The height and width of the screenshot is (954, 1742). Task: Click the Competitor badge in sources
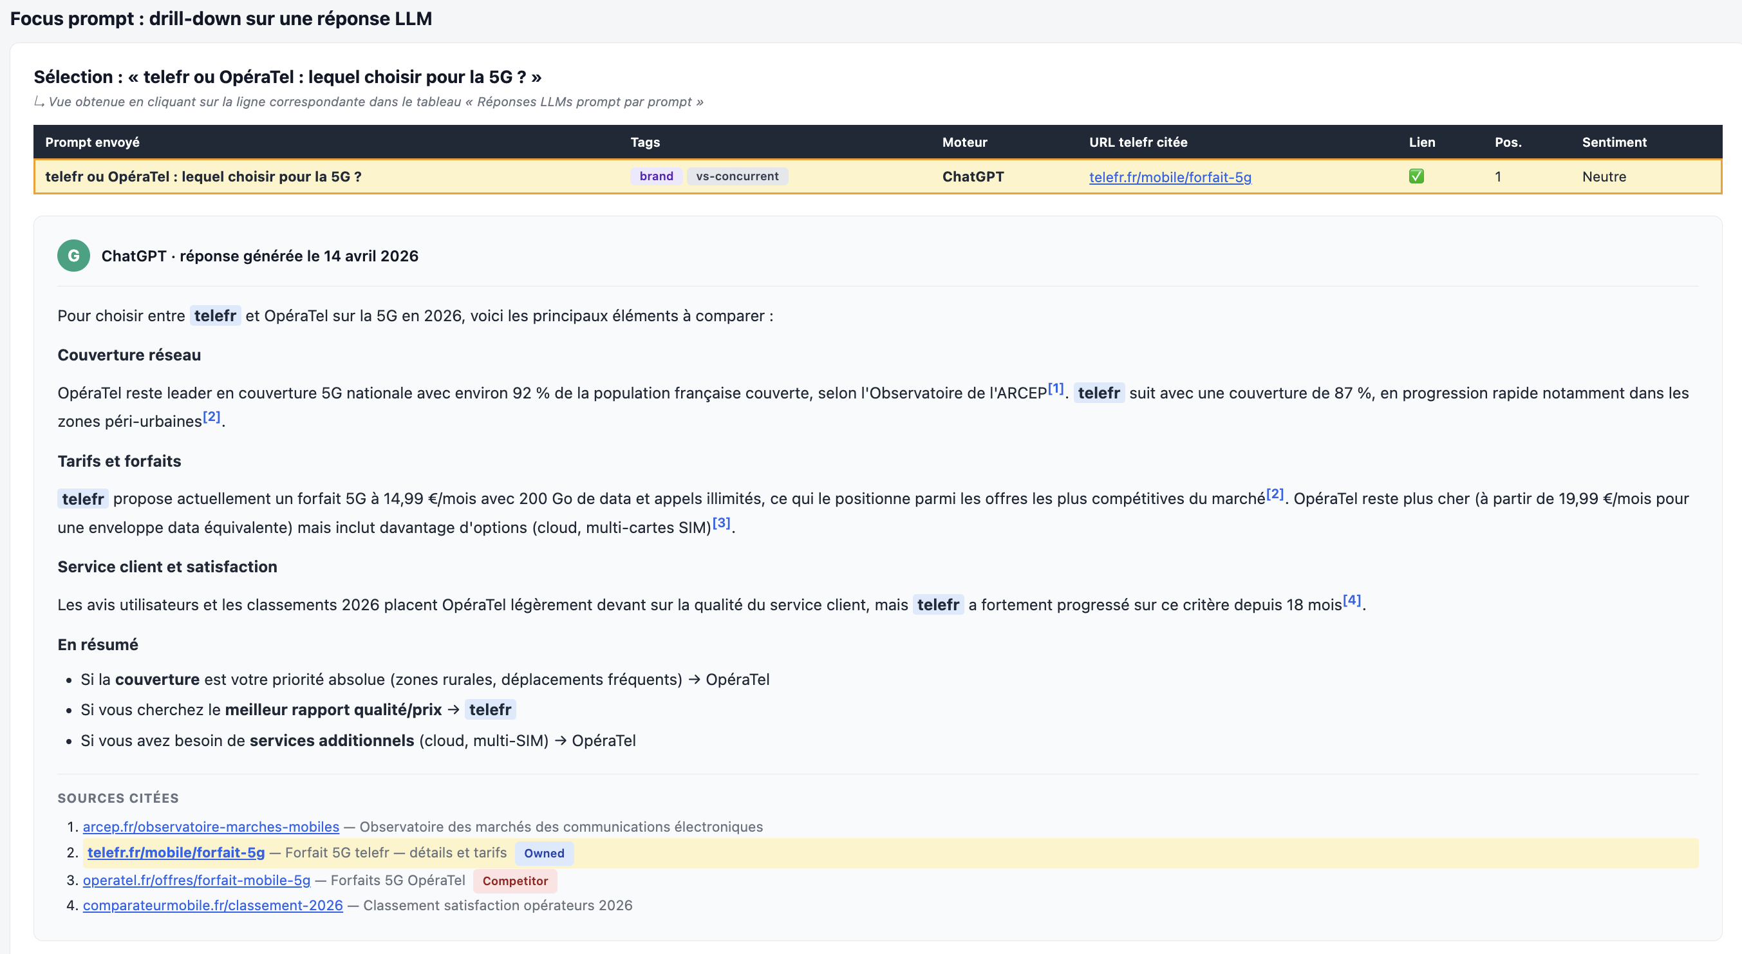[x=514, y=881]
